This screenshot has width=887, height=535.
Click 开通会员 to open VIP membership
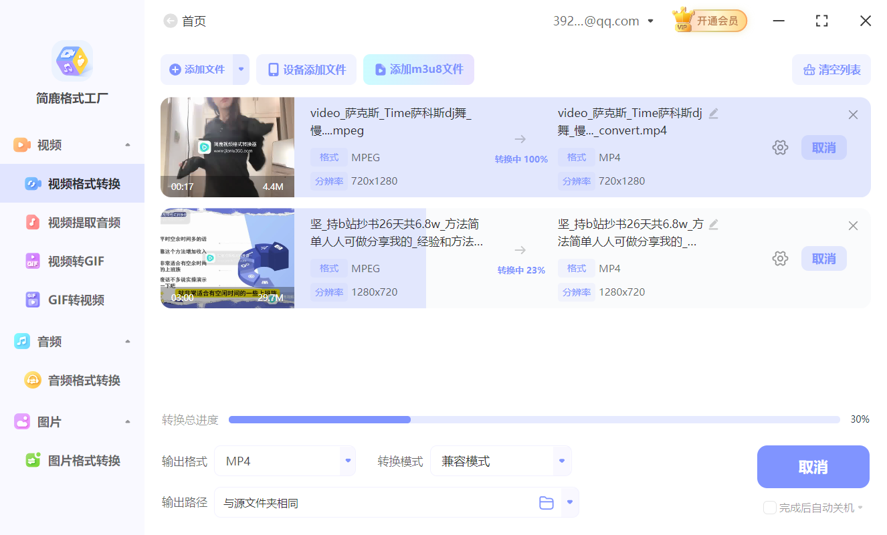pos(717,21)
